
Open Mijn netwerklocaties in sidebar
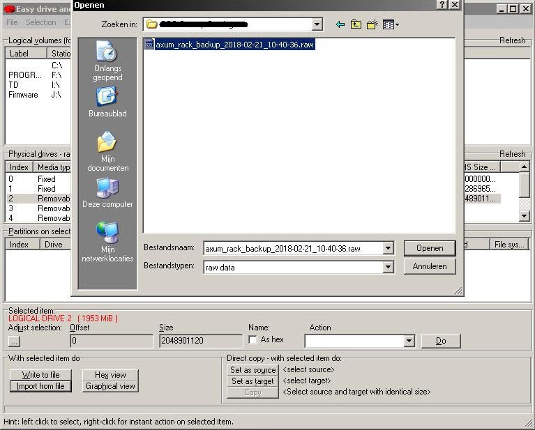coord(107,240)
